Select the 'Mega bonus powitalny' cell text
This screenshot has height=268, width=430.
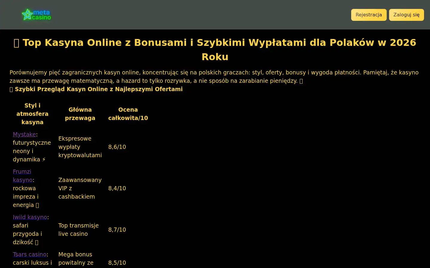coord(76,258)
